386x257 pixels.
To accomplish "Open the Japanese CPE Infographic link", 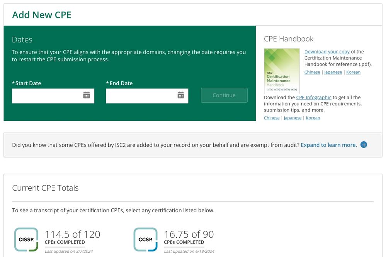I will [x=292, y=118].
